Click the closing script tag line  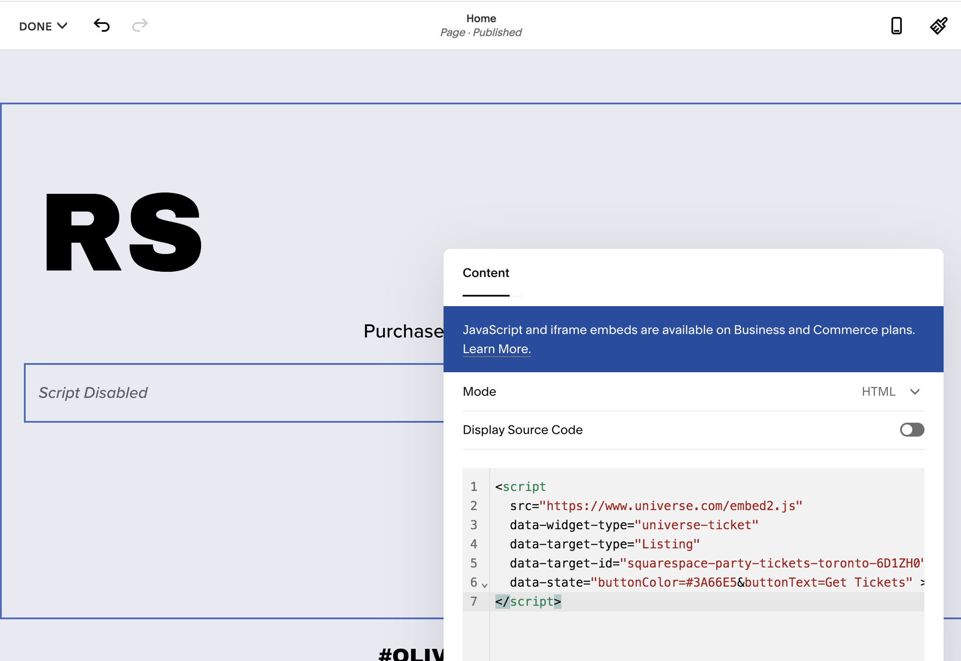click(528, 601)
